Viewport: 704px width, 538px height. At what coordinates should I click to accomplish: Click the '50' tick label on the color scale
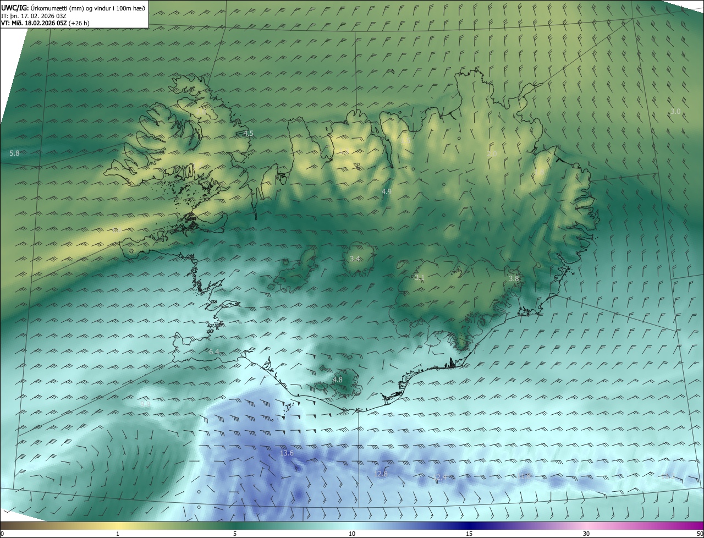pos(700,534)
